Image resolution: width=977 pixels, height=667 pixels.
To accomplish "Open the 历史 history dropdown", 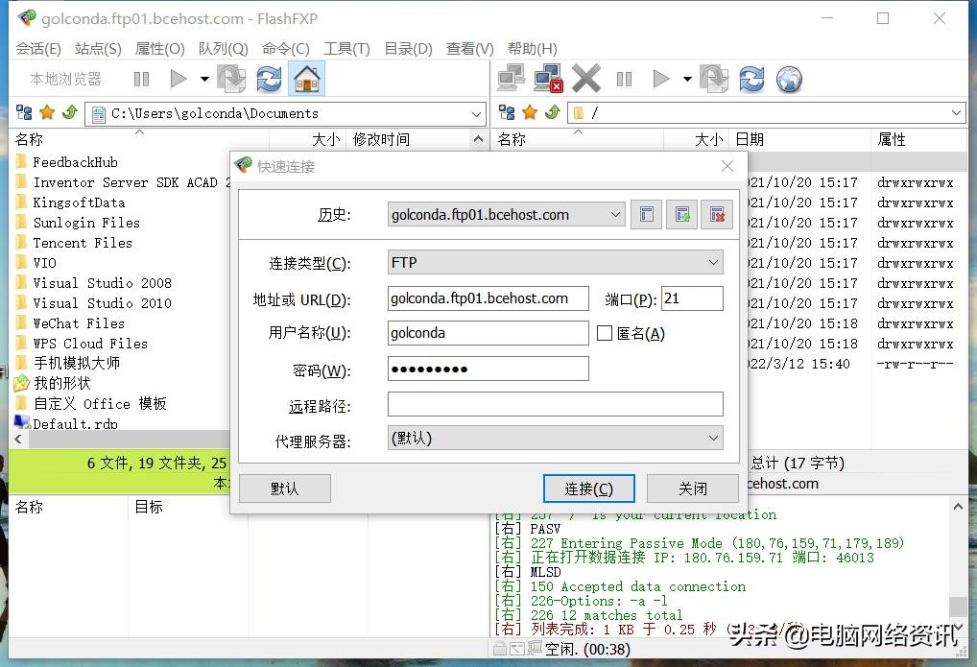I will click(615, 215).
